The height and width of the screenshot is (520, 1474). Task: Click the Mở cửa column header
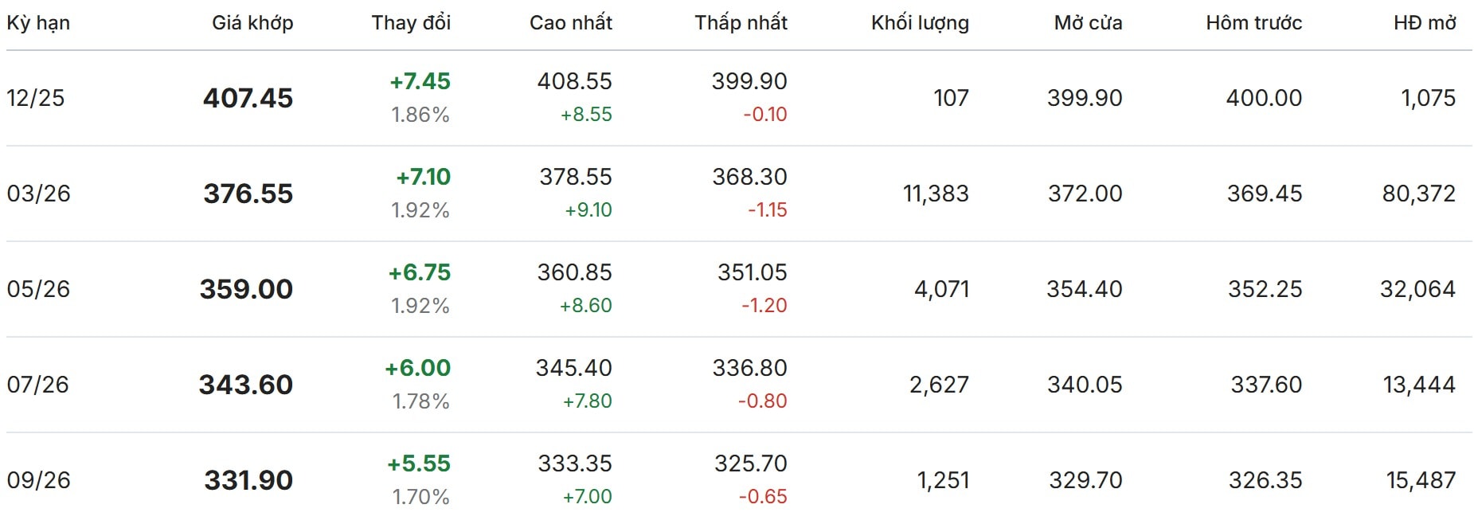pos(1088,23)
